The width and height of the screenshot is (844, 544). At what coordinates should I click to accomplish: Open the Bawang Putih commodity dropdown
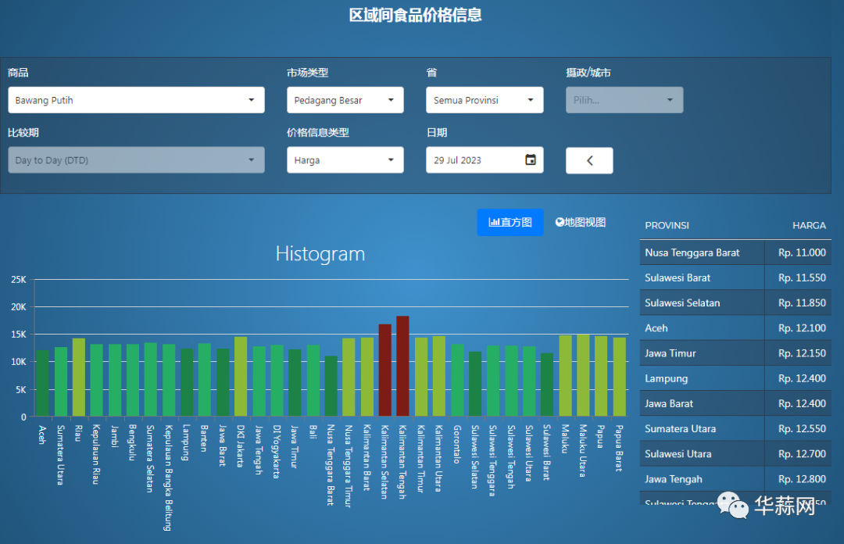136,100
